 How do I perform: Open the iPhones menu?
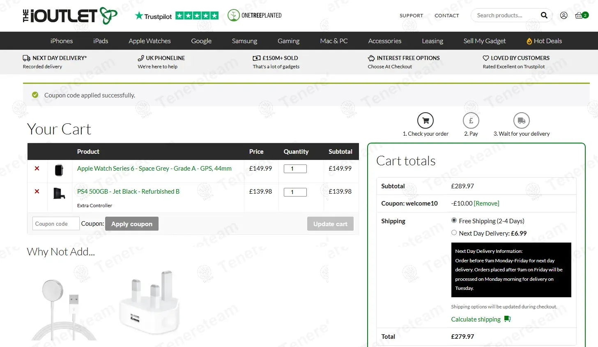point(62,41)
